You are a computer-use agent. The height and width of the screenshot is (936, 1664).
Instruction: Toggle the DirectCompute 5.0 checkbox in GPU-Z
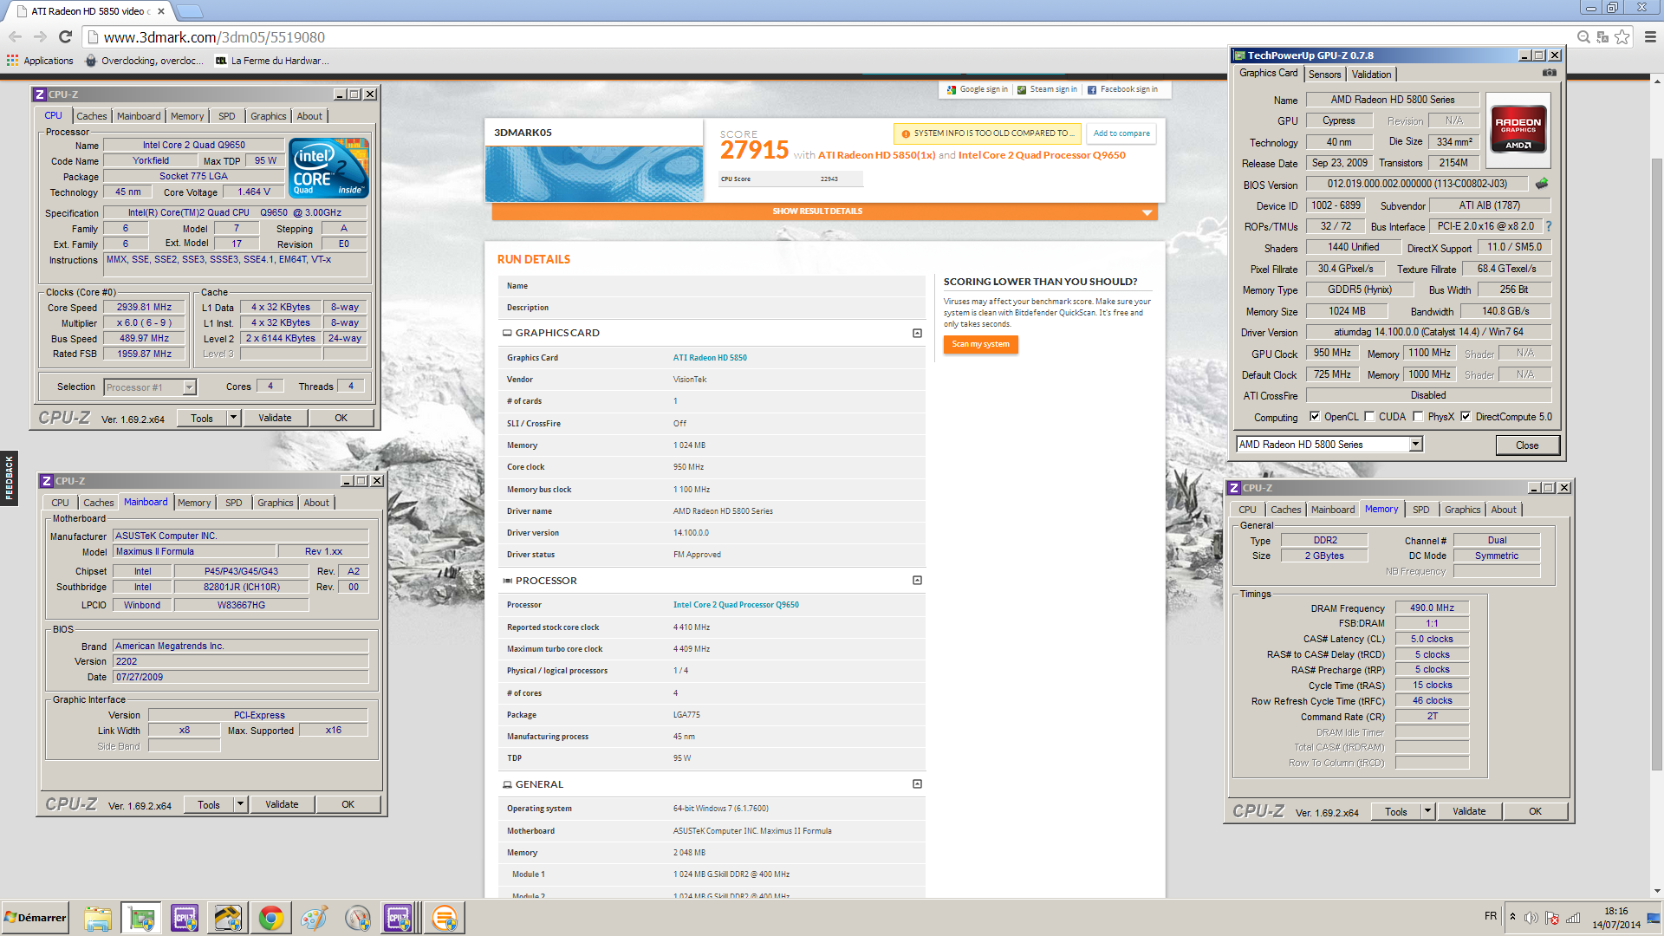pyautogui.click(x=1466, y=417)
